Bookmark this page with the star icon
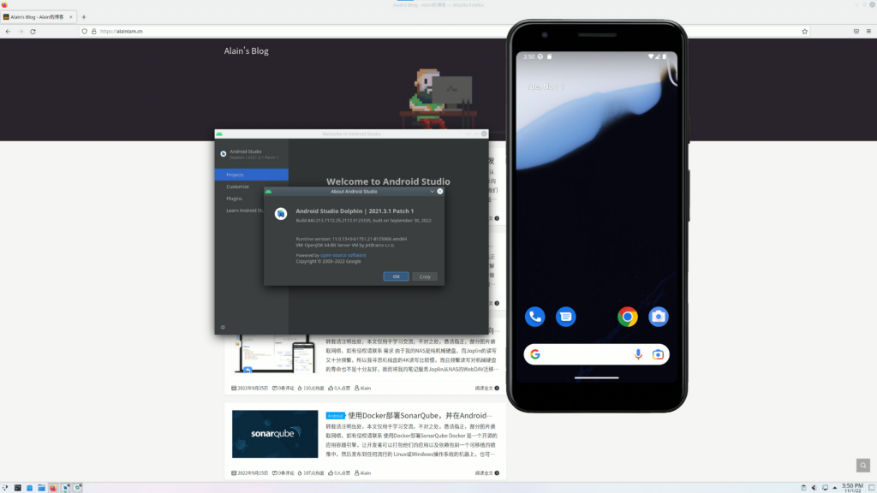This screenshot has height=493, width=877. click(x=805, y=32)
